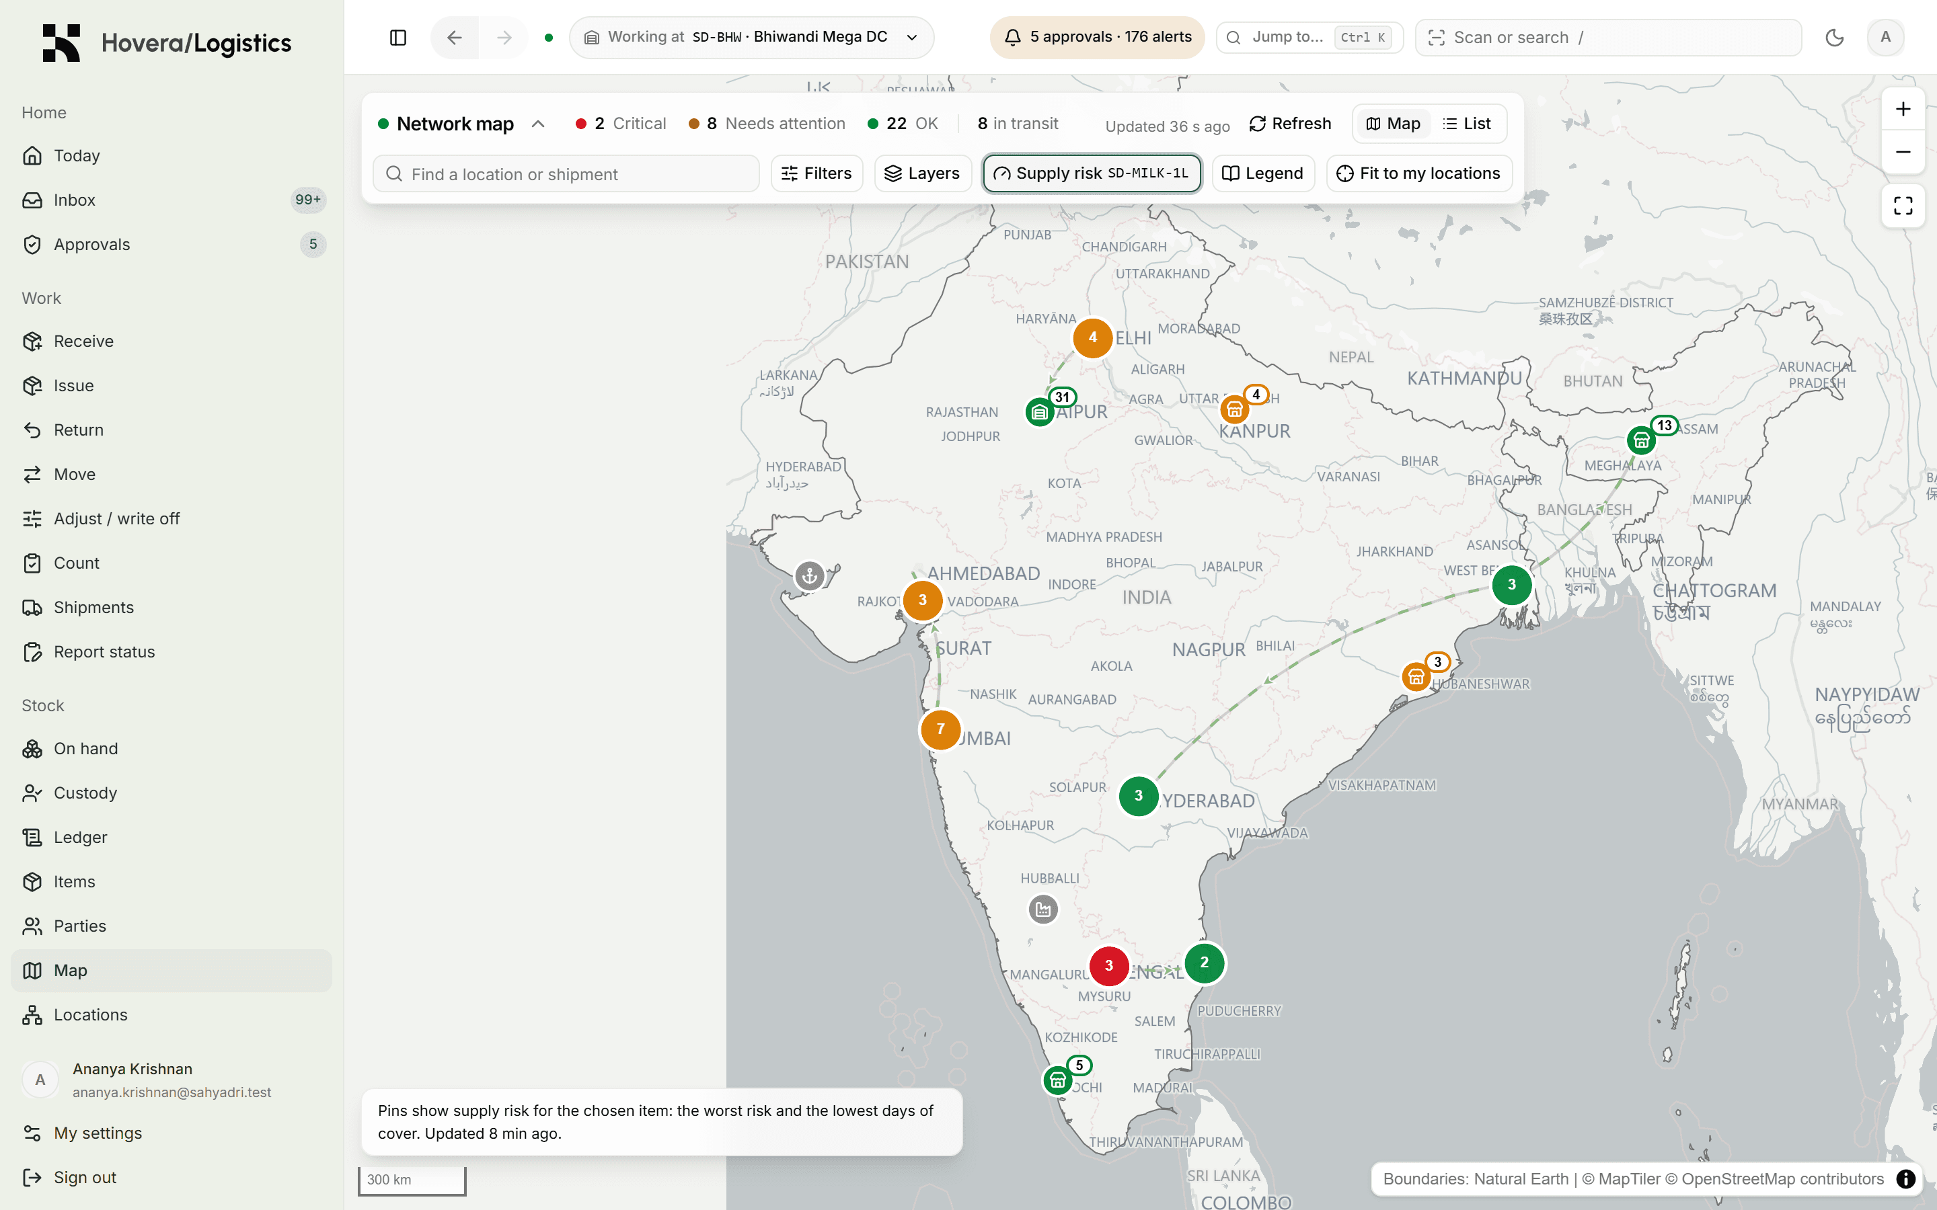Open the Filters panel
Viewport: 1937px width, 1210px height.
pyautogui.click(x=816, y=173)
